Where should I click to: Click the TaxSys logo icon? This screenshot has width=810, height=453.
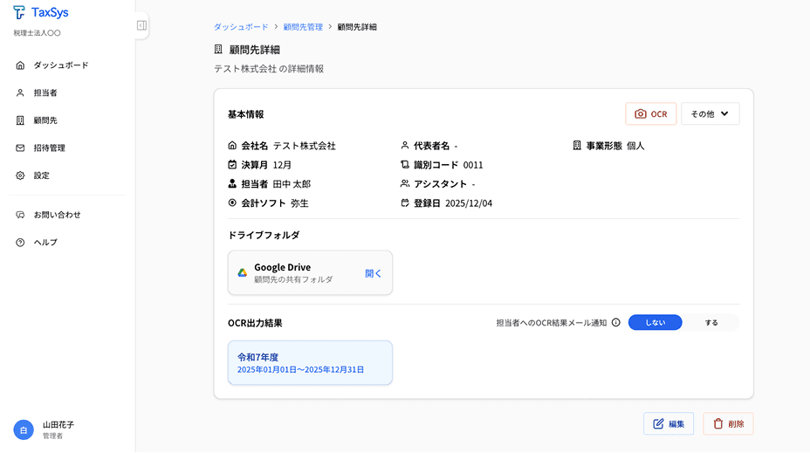pos(19,12)
